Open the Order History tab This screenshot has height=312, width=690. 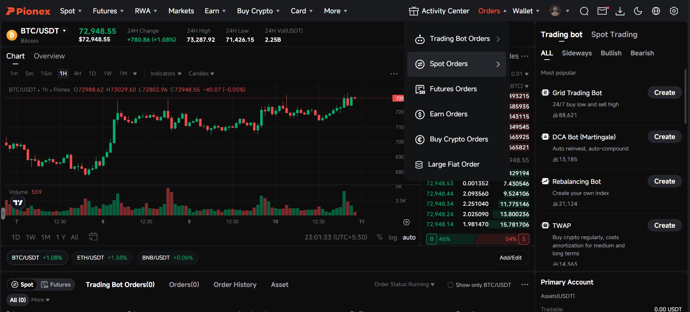(x=235, y=285)
